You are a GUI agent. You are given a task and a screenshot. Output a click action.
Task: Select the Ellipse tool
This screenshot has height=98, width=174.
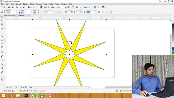click(2, 44)
